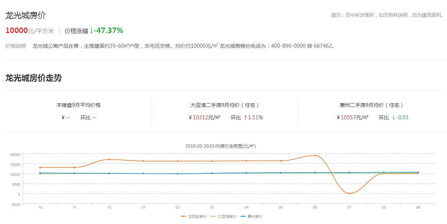
Task: Click the 10000元/平方米 price value
Action: point(29,31)
